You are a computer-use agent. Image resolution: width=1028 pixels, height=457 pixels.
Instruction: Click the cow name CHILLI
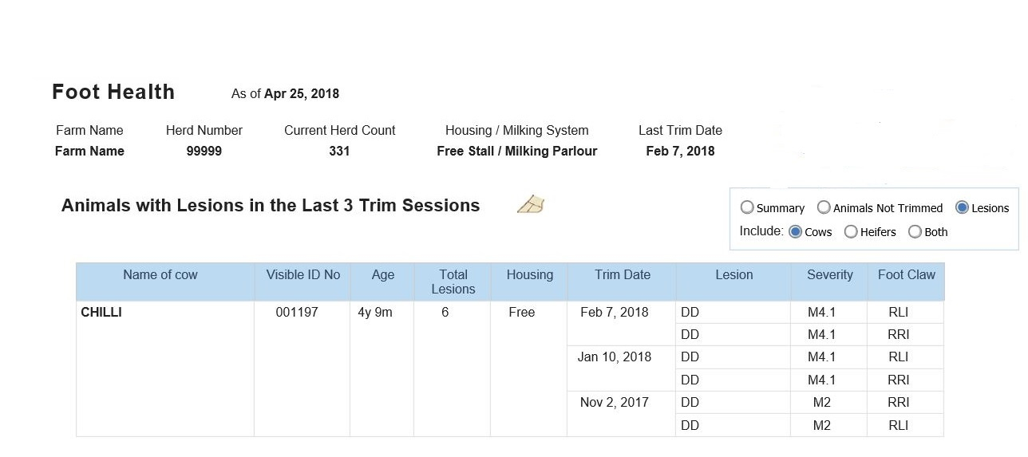[101, 312]
